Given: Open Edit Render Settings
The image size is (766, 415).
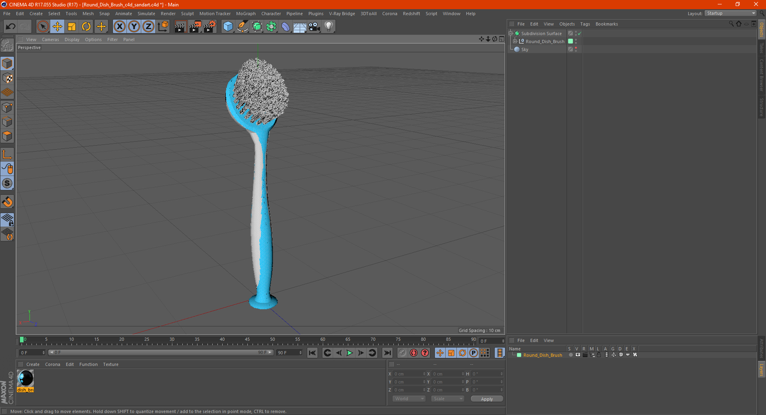Looking at the screenshot, I should (210, 27).
